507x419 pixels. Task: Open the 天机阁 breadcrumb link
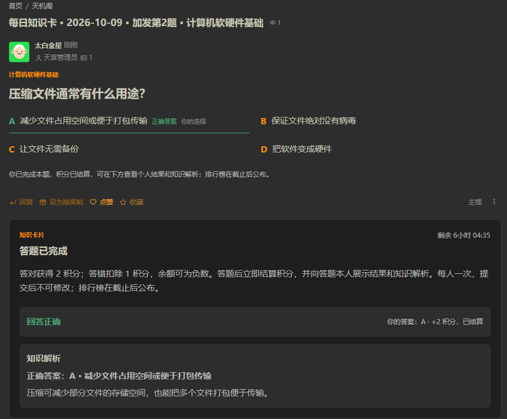(42, 6)
